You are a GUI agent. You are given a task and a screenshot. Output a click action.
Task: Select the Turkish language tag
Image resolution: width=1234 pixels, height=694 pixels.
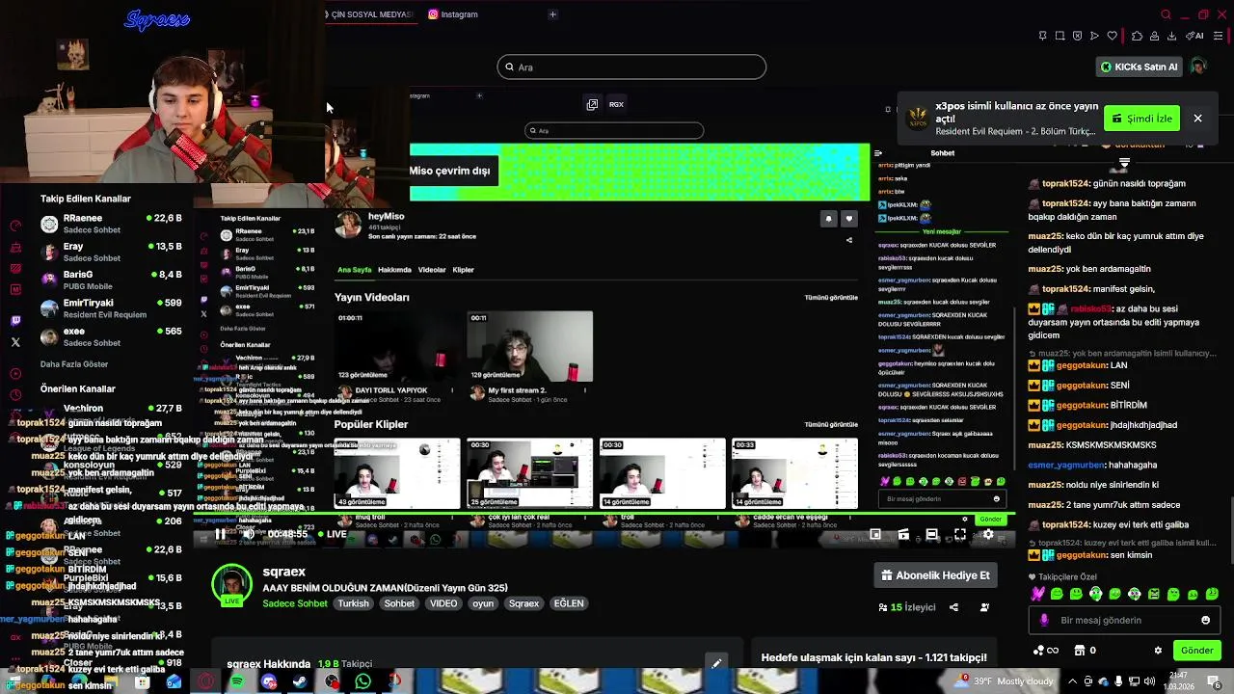[x=353, y=603]
